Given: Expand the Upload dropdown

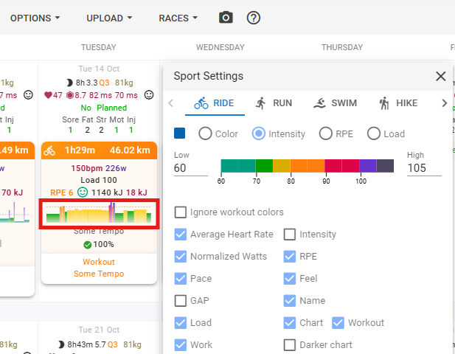Looking at the screenshot, I should (109, 18).
